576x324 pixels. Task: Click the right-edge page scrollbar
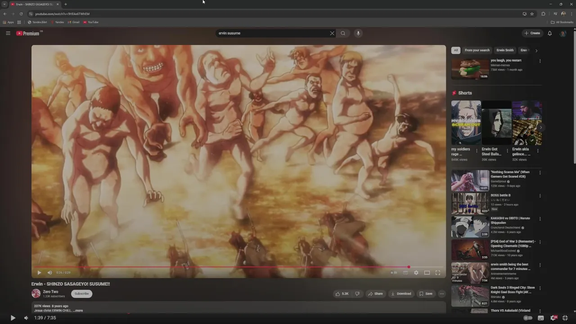pyautogui.click(x=574, y=95)
